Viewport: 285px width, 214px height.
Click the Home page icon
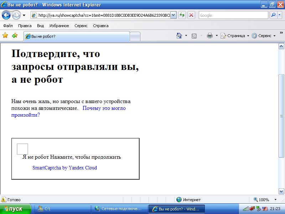coord(179,36)
